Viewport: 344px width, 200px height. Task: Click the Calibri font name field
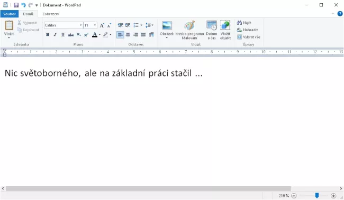click(61, 25)
